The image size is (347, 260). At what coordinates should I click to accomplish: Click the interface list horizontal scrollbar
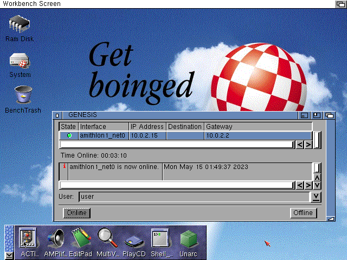[x=177, y=145]
